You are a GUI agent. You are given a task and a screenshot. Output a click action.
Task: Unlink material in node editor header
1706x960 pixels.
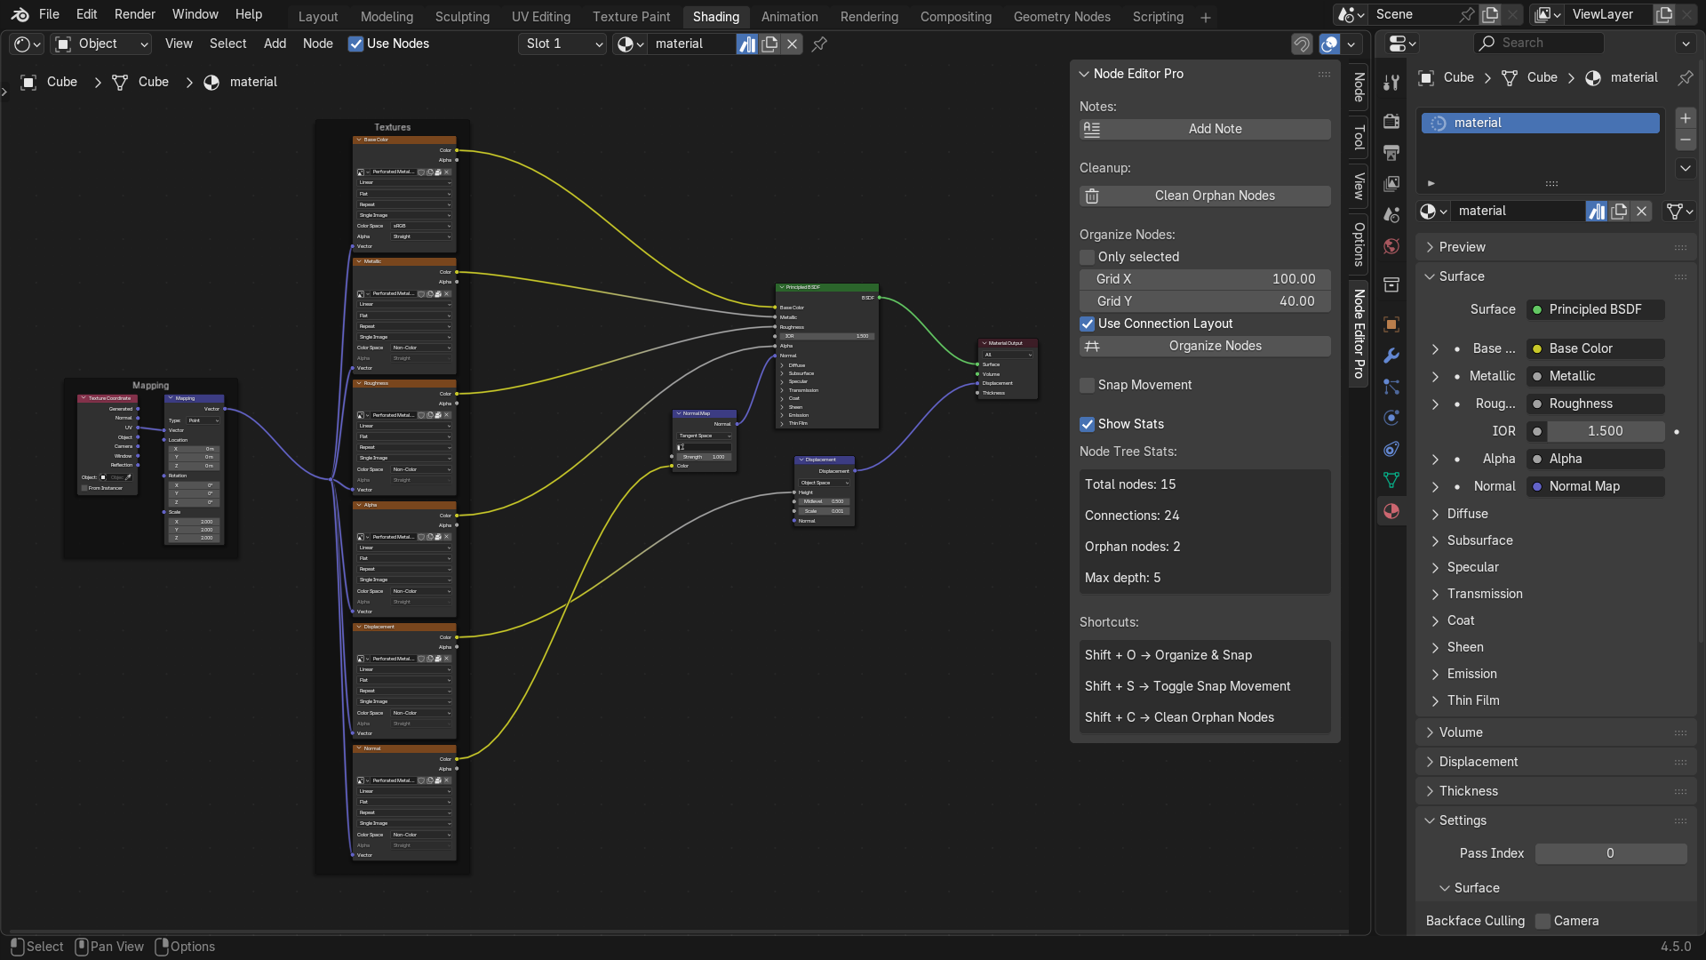(x=792, y=44)
